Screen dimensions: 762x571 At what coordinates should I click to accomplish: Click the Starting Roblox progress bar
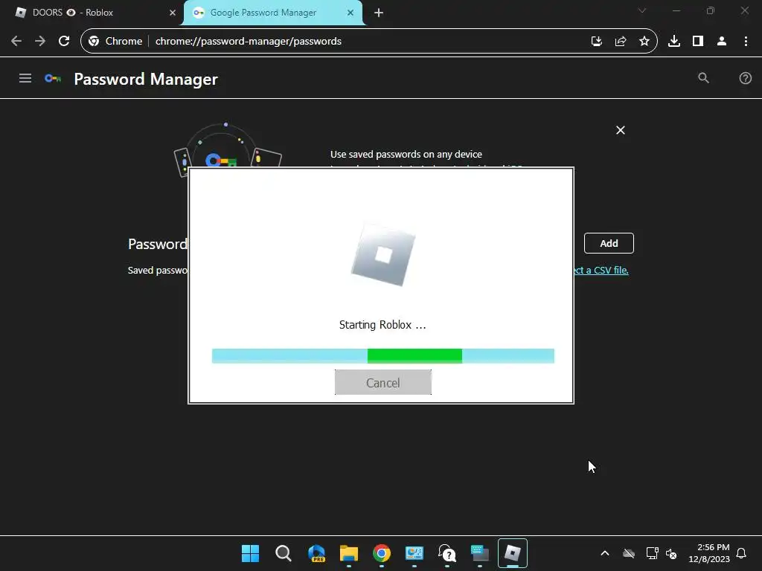(383, 356)
